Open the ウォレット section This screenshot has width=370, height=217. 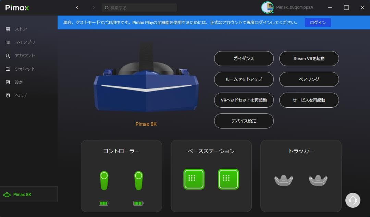click(x=22, y=69)
